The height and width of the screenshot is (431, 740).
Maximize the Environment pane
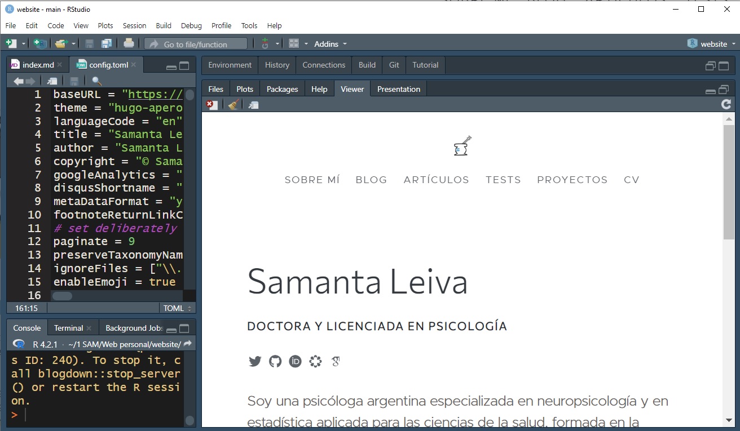pos(724,66)
